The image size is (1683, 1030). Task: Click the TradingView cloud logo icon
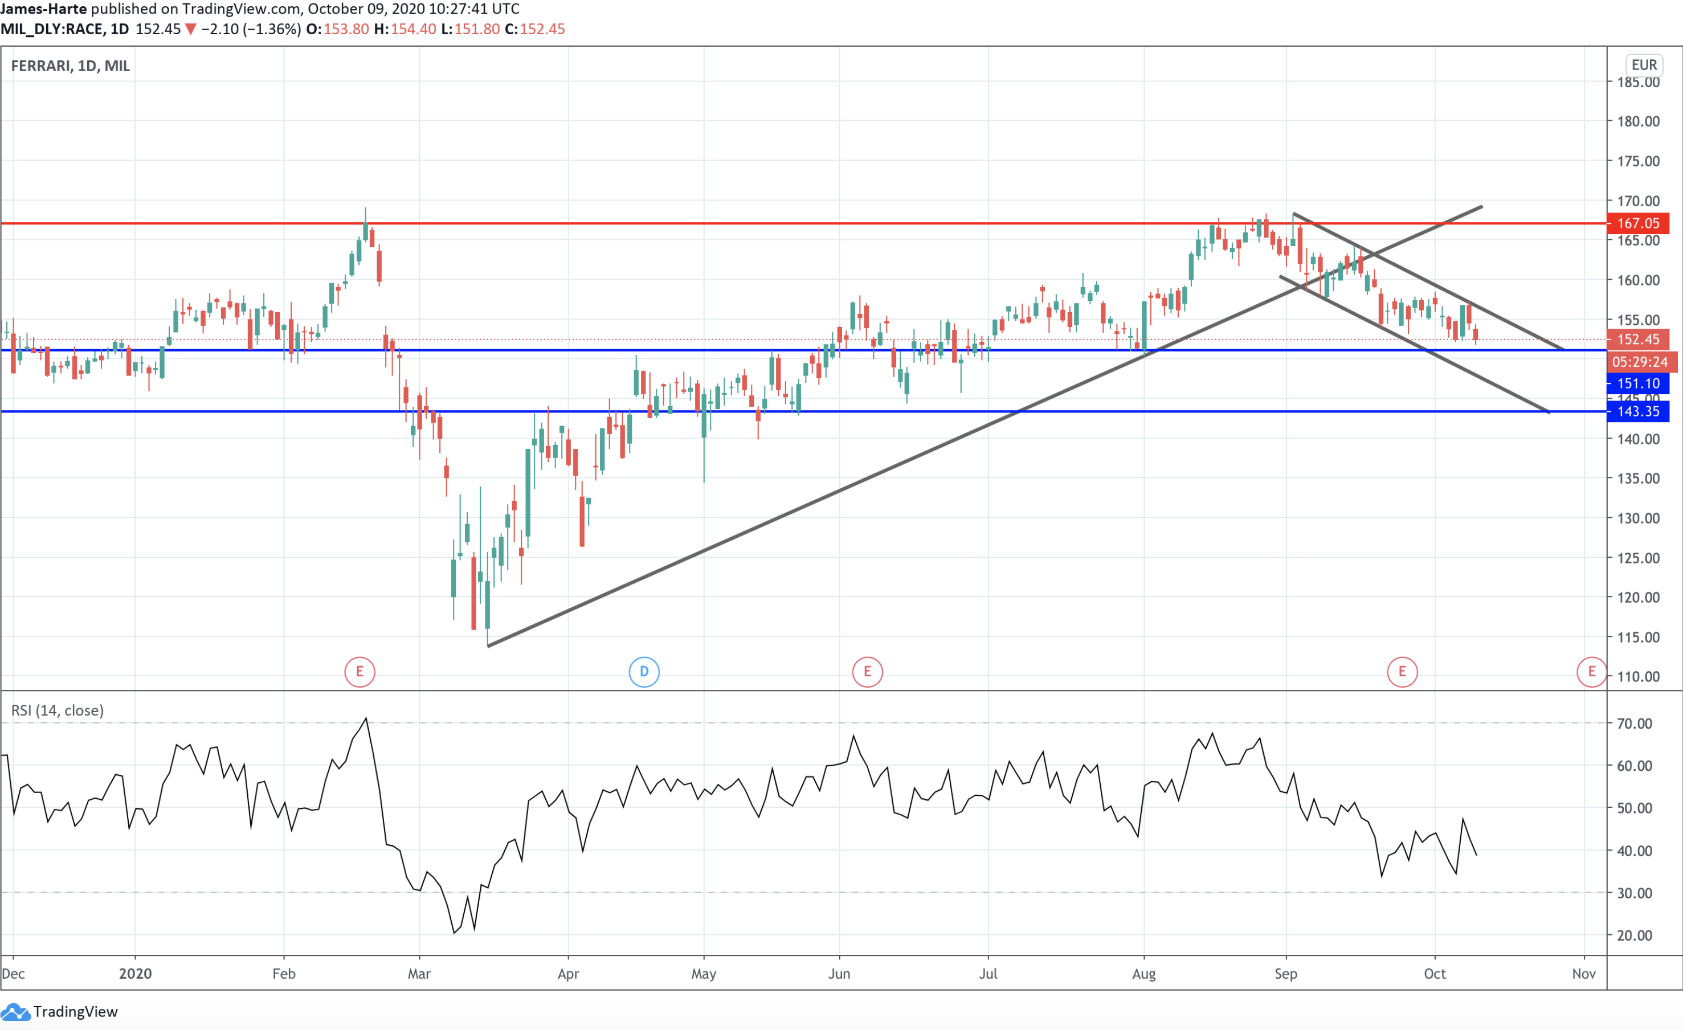(15, 1012)
